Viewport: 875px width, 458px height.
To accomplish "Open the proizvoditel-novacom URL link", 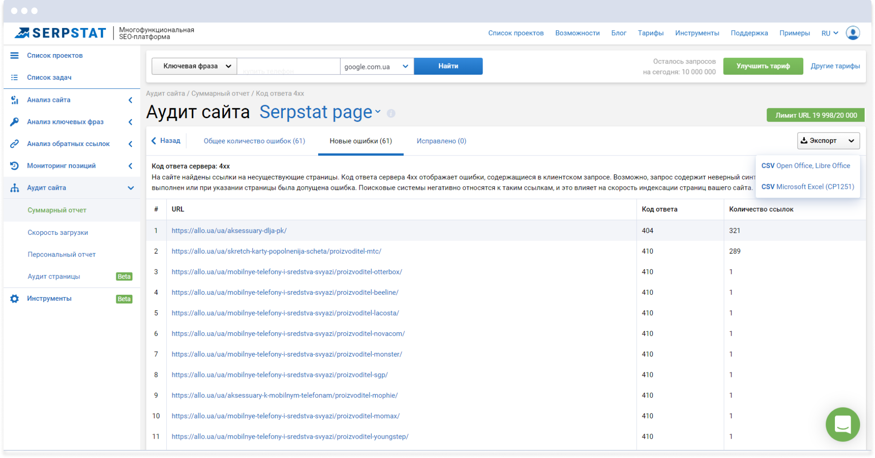I will tap(288, 334).
